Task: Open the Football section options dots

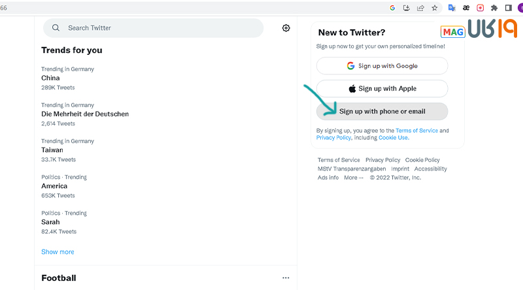Action: [x=286, y=278]
